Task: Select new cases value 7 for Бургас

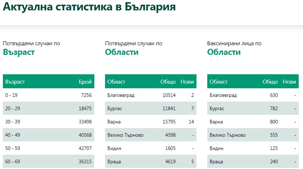Action: pos(193,108)
